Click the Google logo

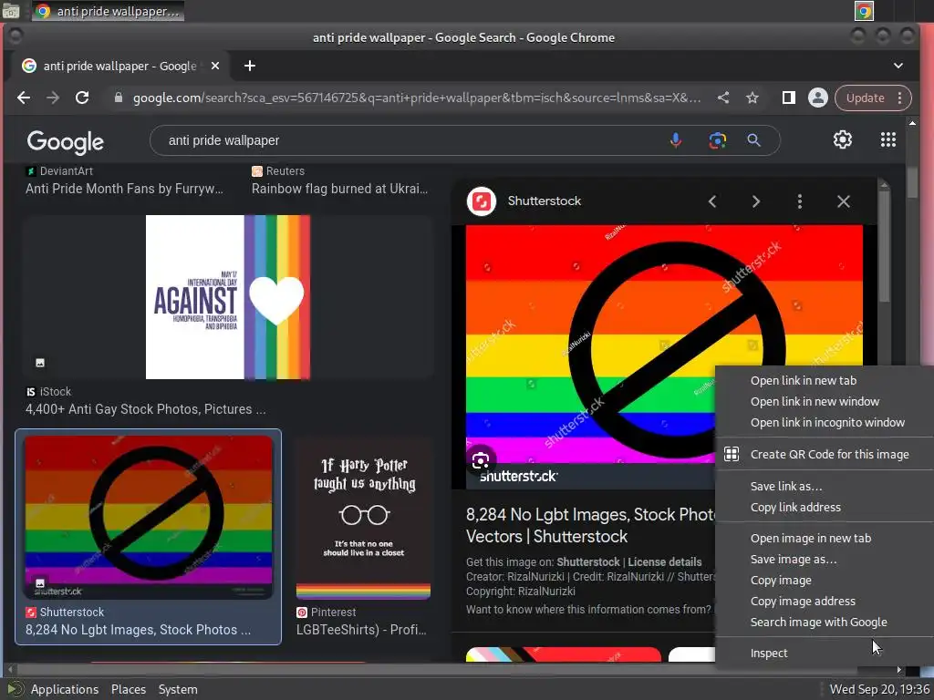tap(66, 141)
